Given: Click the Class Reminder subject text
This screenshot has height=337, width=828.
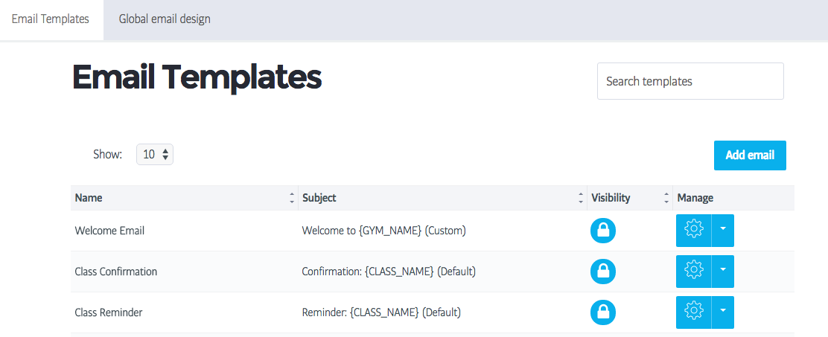Looking at the screenshot, I should 381,312.
